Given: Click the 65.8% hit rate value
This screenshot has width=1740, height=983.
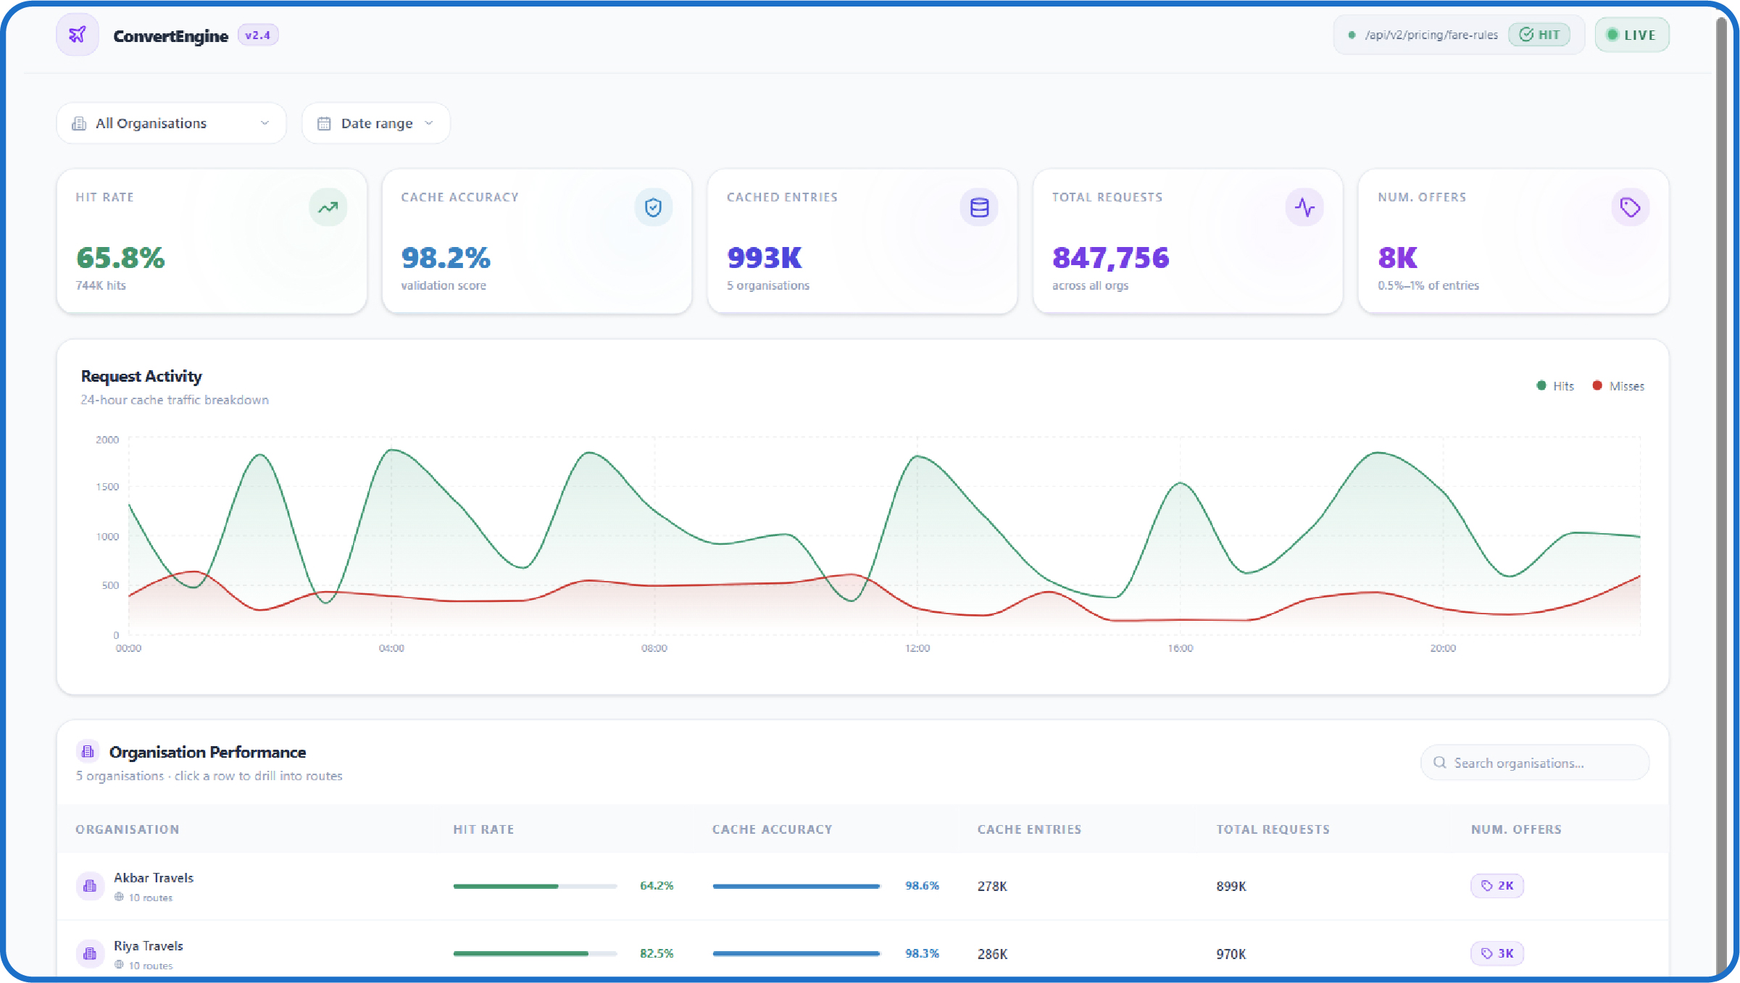Looking at the screenshot, I should tap(120, 258).
